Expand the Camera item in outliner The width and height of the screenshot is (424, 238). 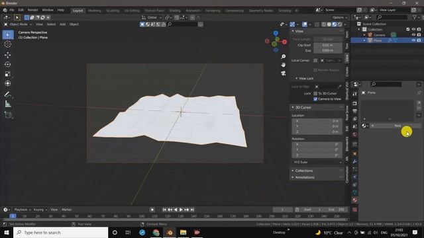364,35
